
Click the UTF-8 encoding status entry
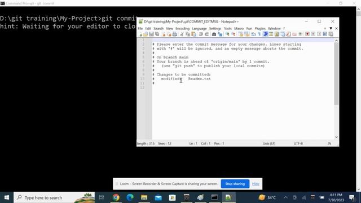pos(298,143)
